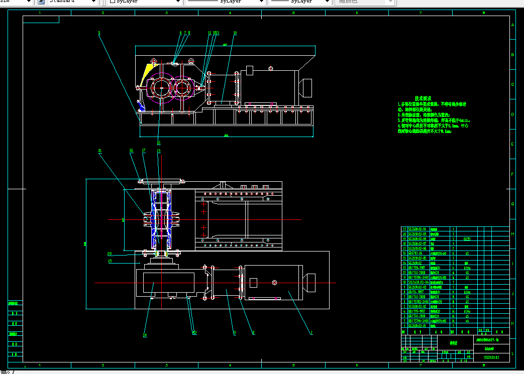The width and height of the screenshot is (524, 374).
Task: Open the greyed 随颜色 plot style dropdown
Action: pyautogui.click(x=365, y=2)
